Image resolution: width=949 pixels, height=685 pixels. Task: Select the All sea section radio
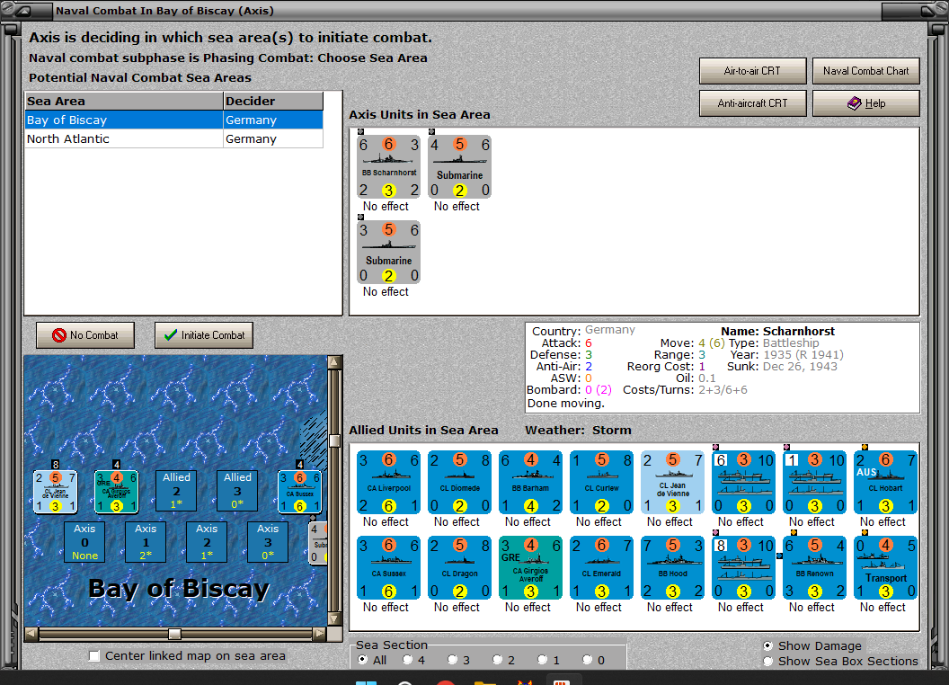362,660
